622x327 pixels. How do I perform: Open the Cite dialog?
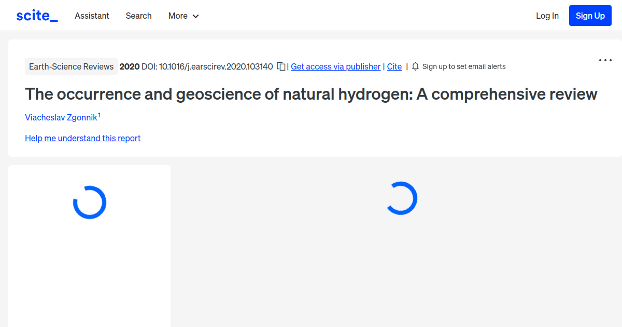point(394,66)
